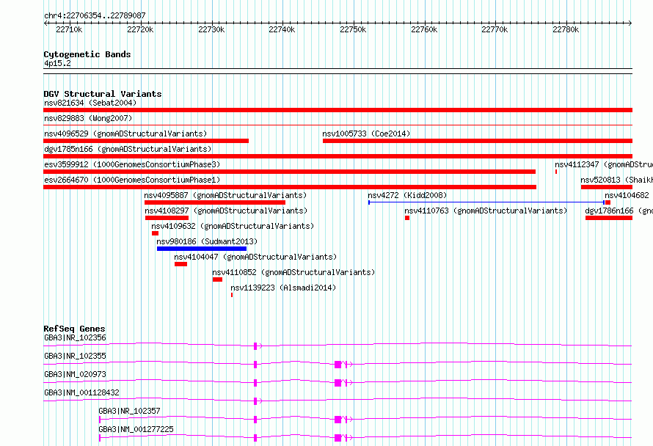Click the left arrow end of ruler
Screen dimensions: 653x446
(45, 23)
